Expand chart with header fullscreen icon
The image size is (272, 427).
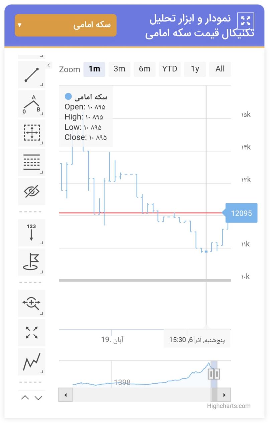pos(246,21)
